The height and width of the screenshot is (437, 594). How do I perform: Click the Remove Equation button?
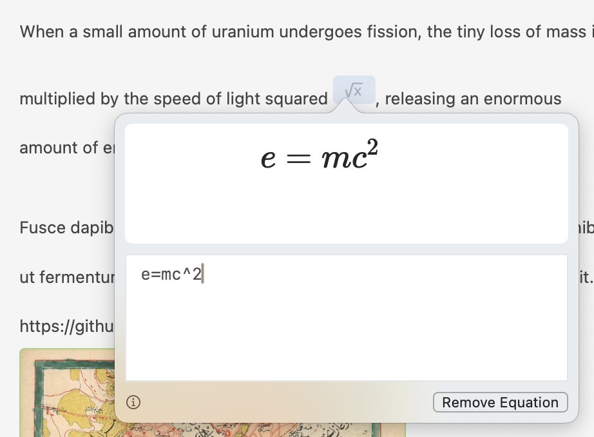coord(501,402)
